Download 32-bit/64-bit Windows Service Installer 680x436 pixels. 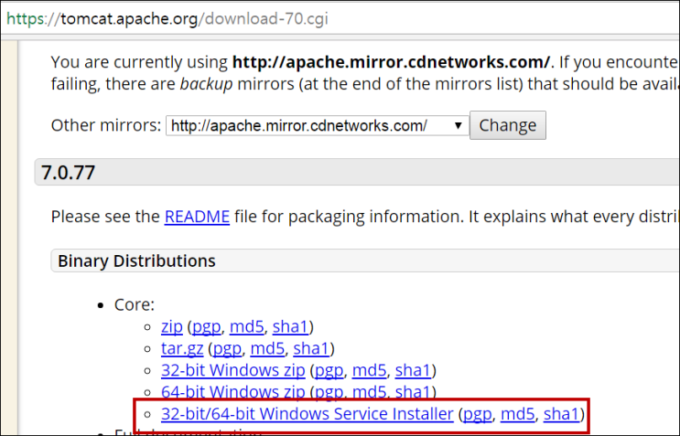point(307,414)
